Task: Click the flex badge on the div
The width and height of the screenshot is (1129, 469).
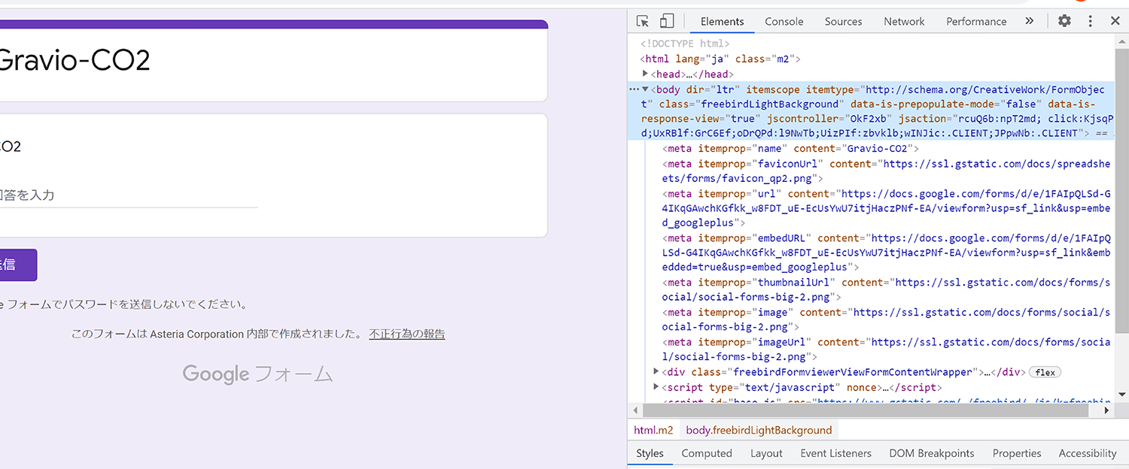Action: (1043, 372)
